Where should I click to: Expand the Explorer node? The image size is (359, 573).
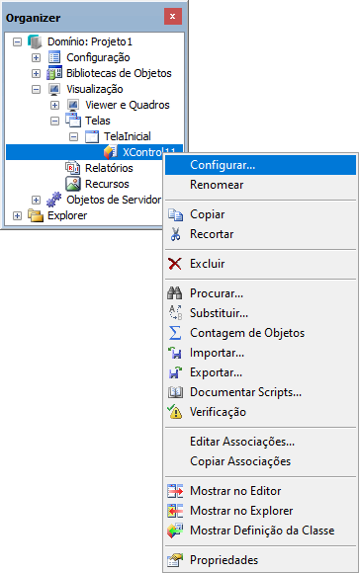click(x=17, y=215)
